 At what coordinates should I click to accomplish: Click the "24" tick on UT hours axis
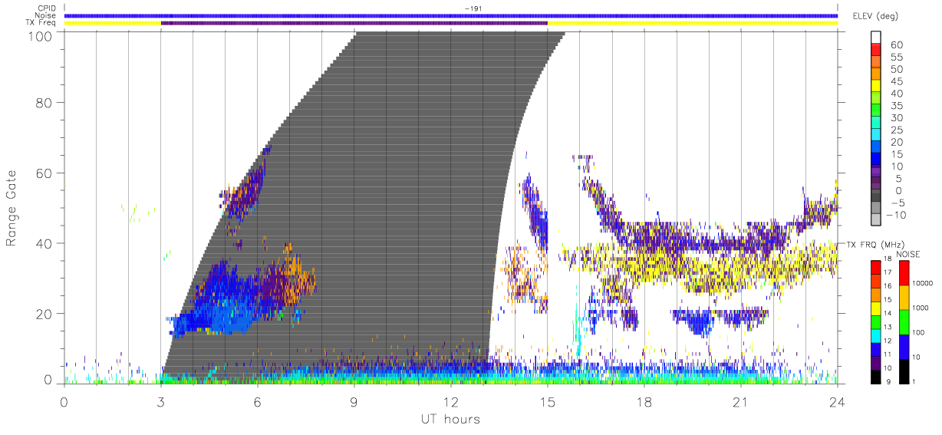click(x=838, y=402)
